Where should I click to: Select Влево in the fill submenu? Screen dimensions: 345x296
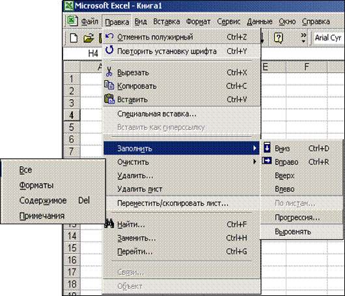click(301, 189)
